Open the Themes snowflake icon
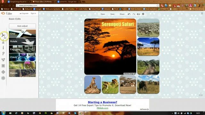Screen dimensions: 205x115 pyautogui.click(x=3, y=78)
